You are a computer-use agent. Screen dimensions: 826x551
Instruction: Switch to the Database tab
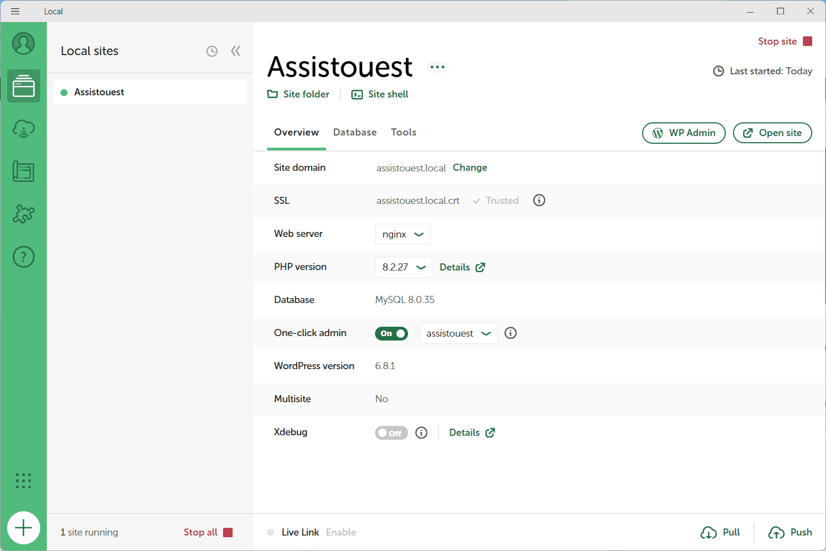[355, 132]
